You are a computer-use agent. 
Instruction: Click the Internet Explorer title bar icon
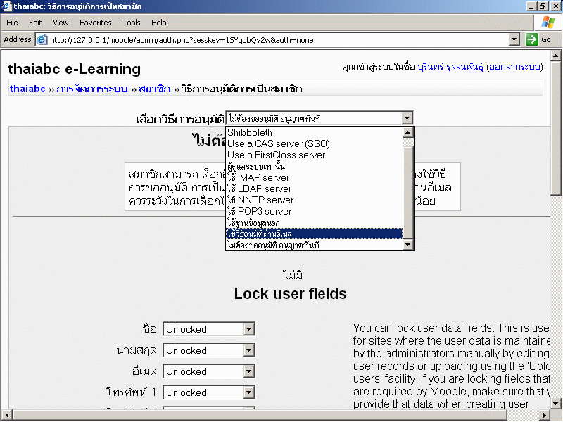tap(6, 6)
